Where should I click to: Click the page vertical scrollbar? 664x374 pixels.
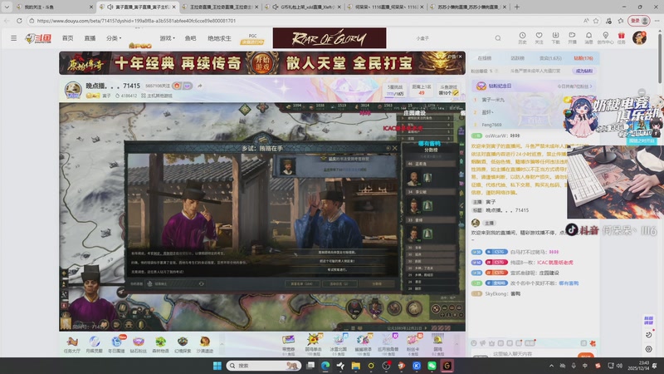(660, 57)
